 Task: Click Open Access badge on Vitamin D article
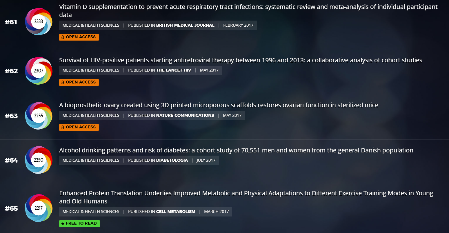[79, 37]
